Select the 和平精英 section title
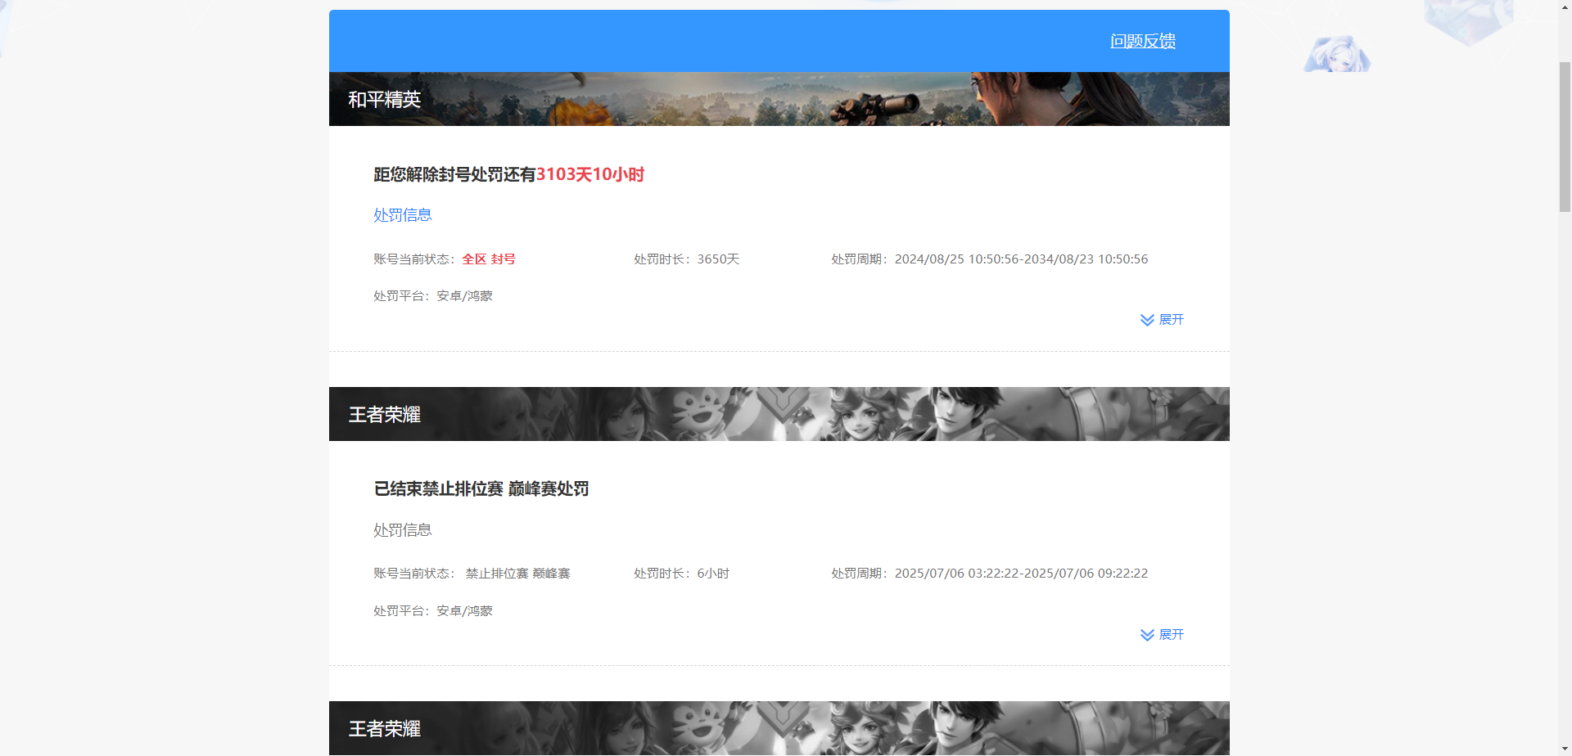Screen dimensions: 1572x756 [x=384, y=99]
